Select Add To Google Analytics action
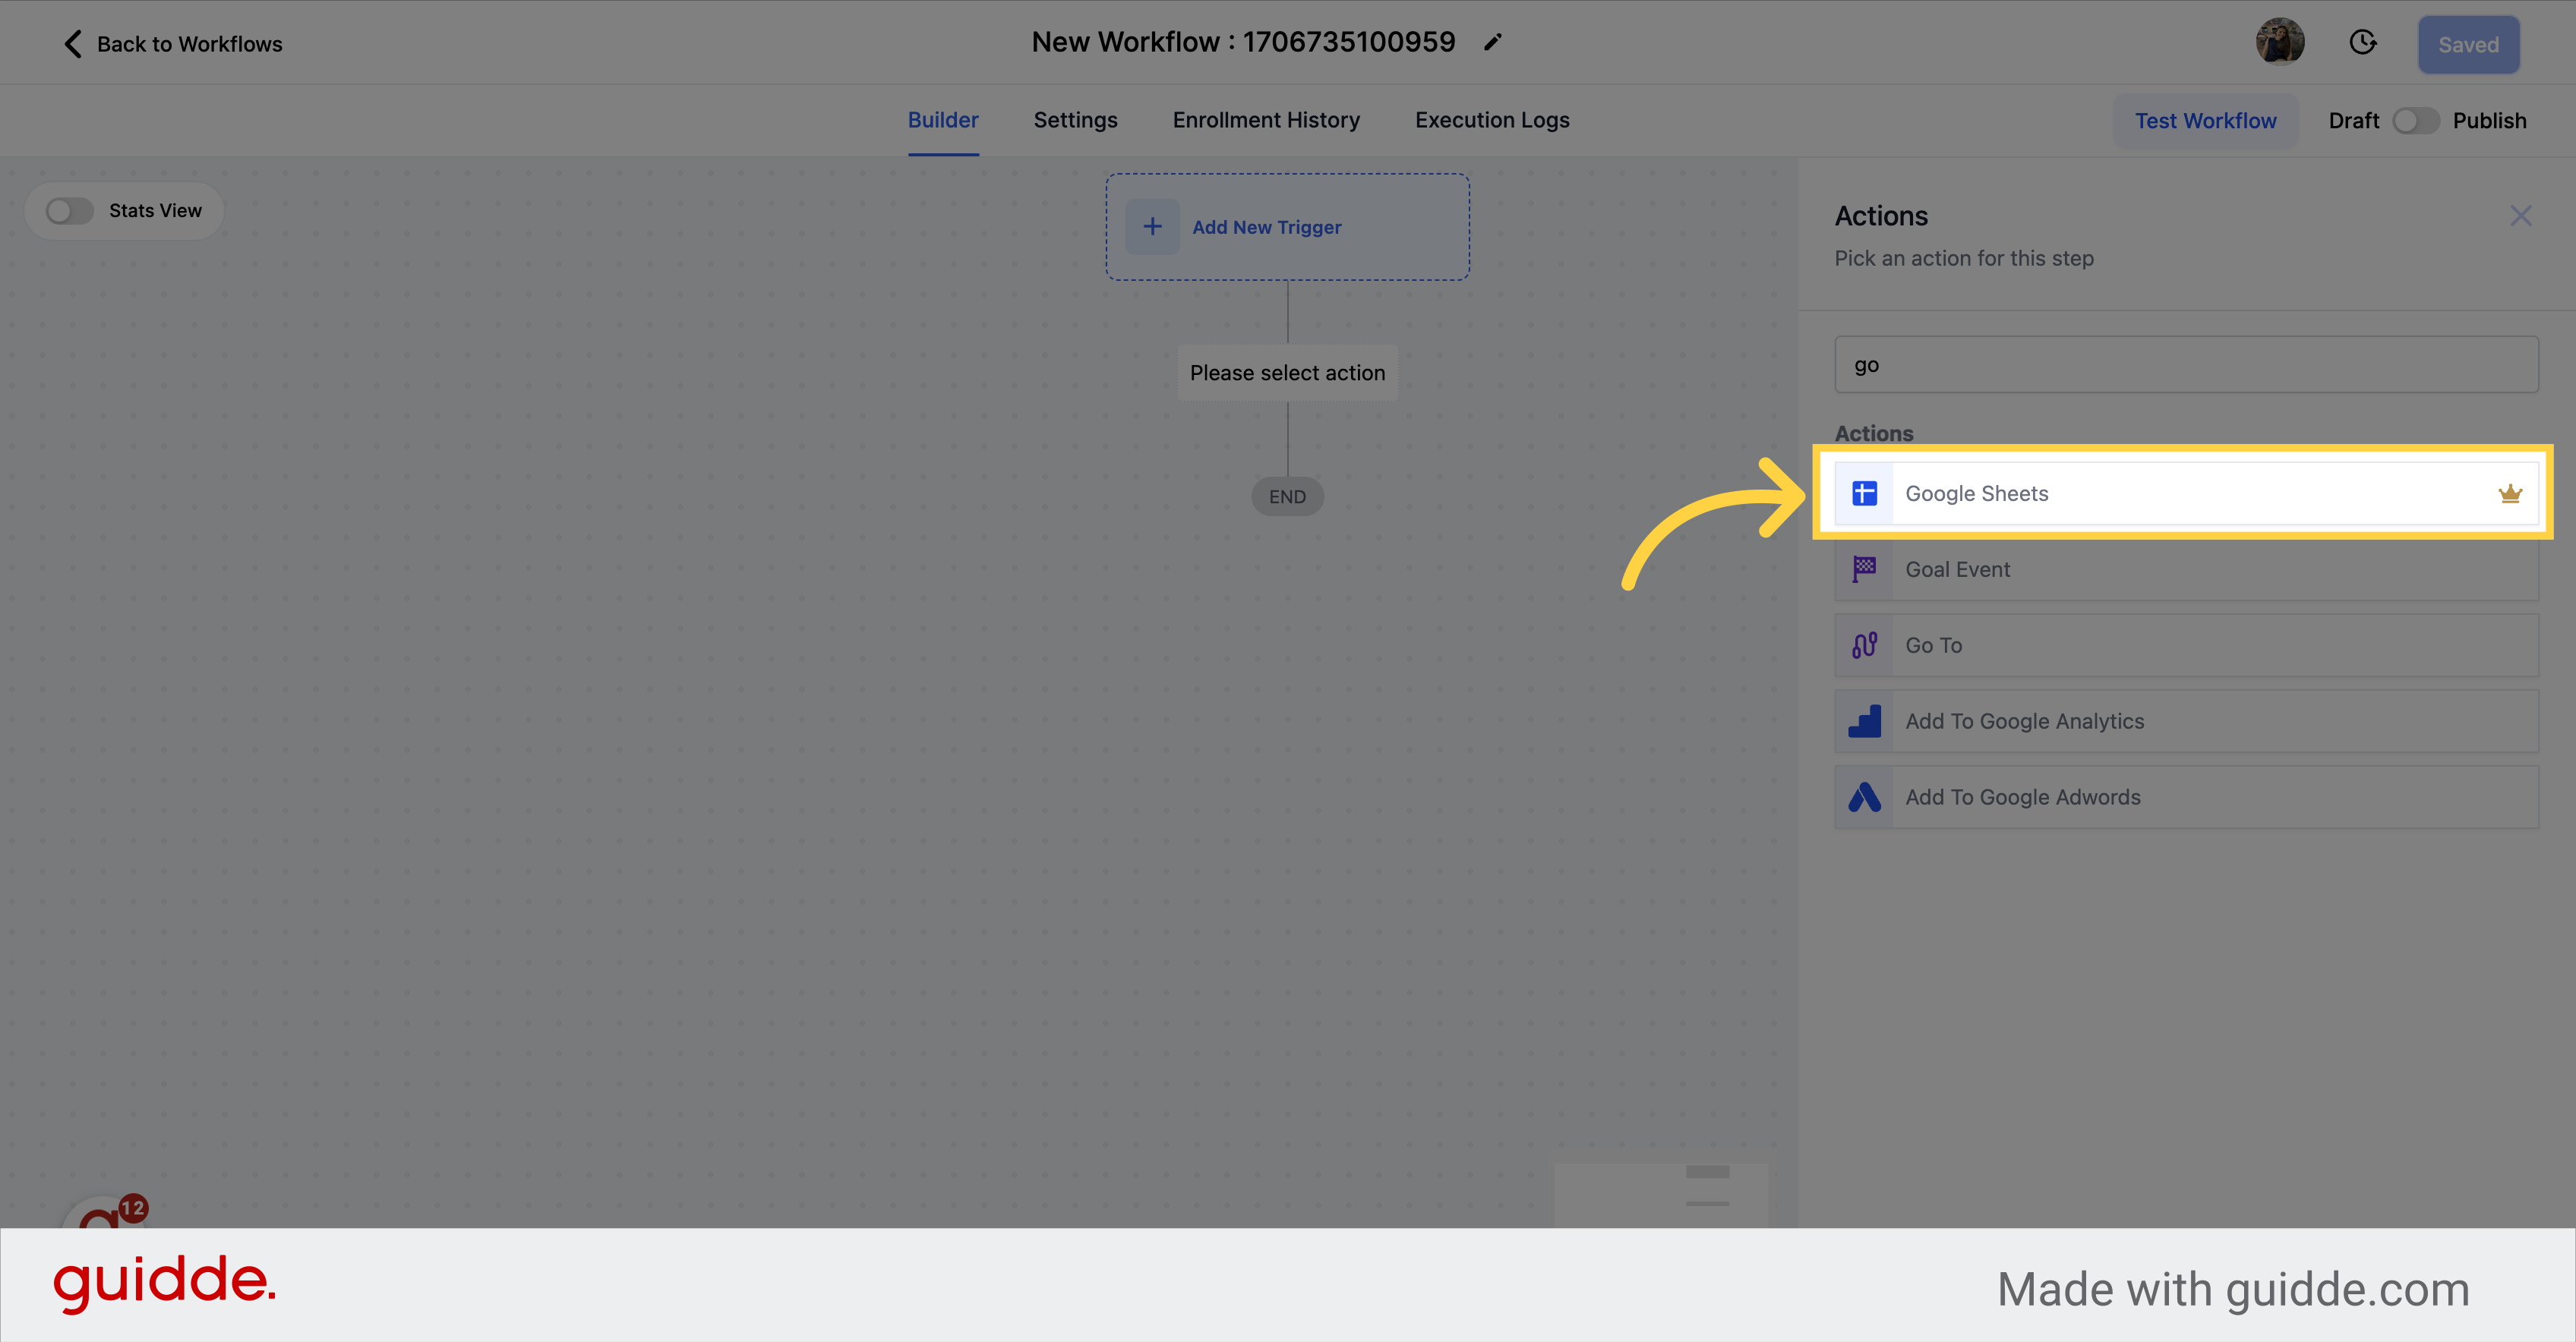The image size is (2576, 1342). (x=2186, y=720)
